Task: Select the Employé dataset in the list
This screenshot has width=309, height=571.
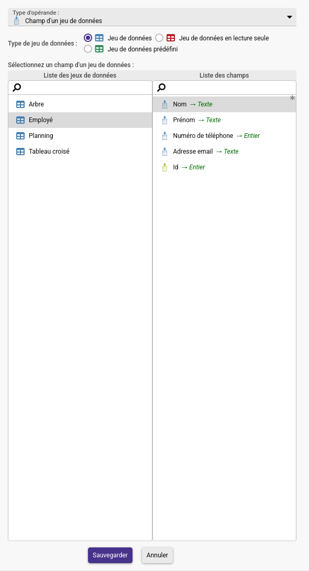Action: [80, 120]
